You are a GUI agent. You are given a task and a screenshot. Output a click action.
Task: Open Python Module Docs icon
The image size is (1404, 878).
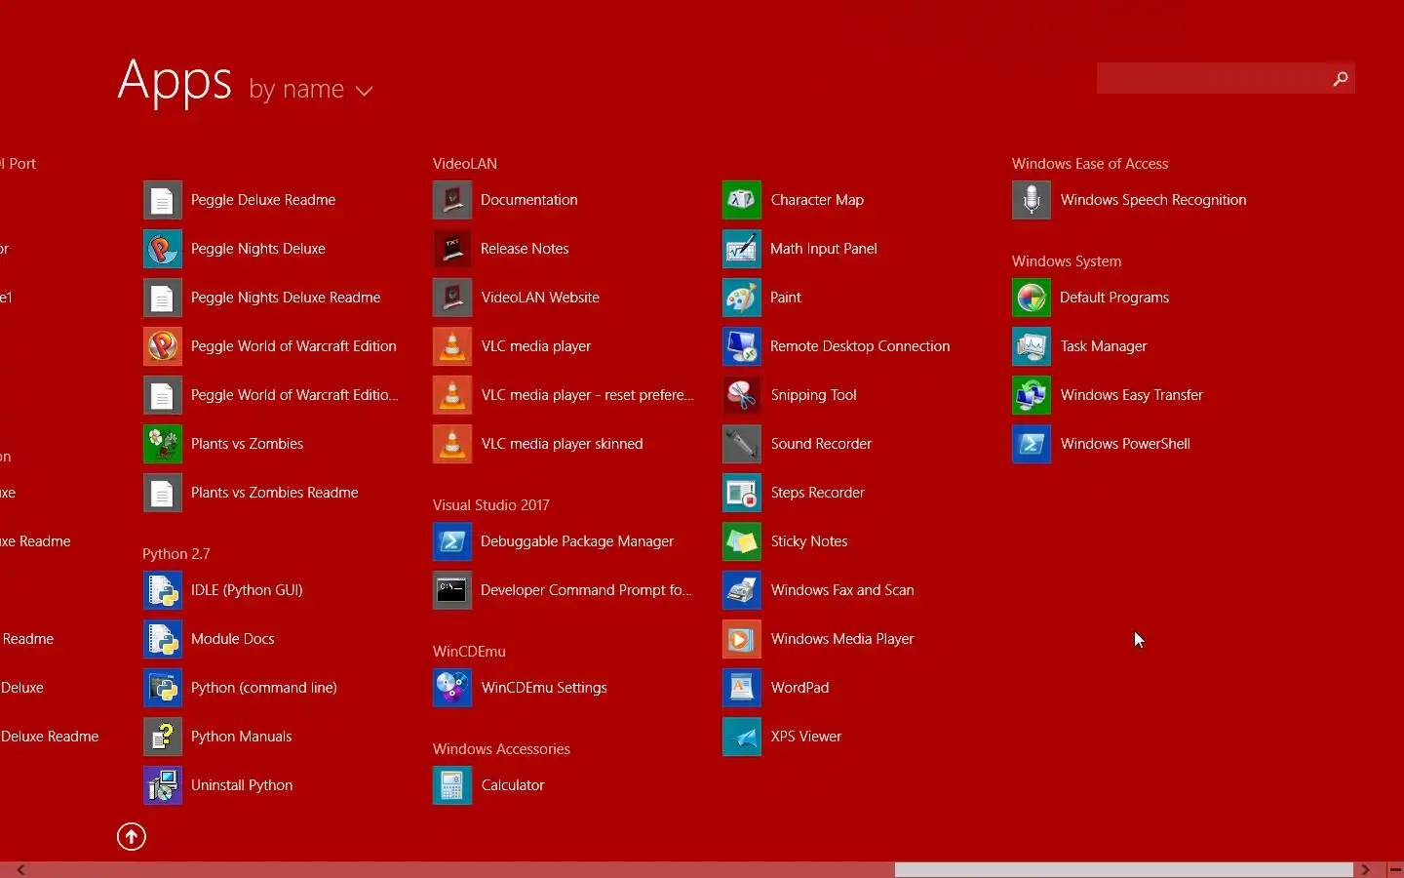[x=163, y=639]
